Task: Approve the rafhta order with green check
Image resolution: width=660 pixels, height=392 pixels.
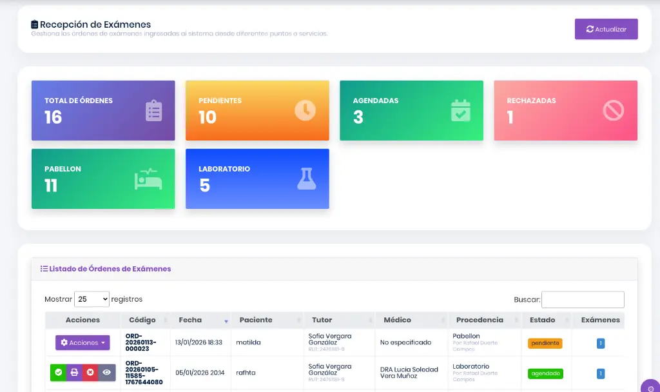Action: (x=59, y=373)
